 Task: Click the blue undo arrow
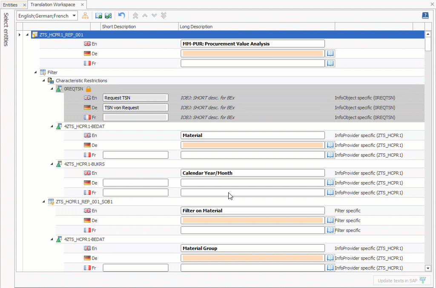[x=121, y=15]
